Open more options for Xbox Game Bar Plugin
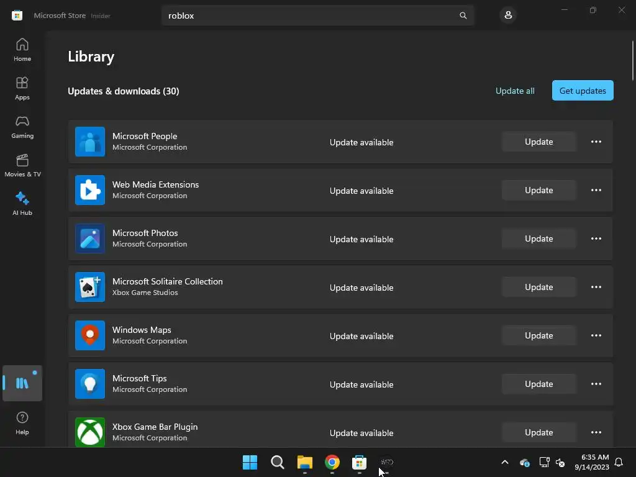This screenshot has height=477, width=636. coord(596,432)
